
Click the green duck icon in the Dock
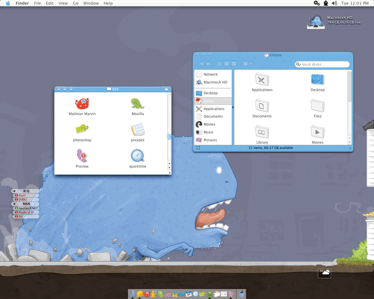click(209, 294)
